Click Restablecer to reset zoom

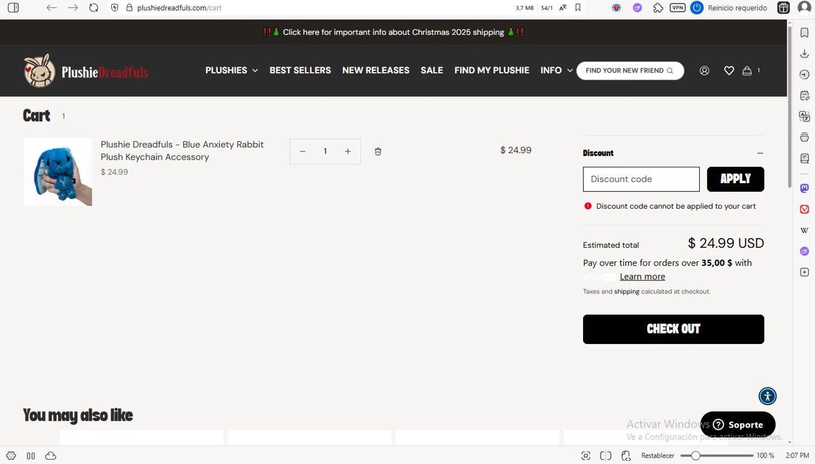tap(657, 456)
